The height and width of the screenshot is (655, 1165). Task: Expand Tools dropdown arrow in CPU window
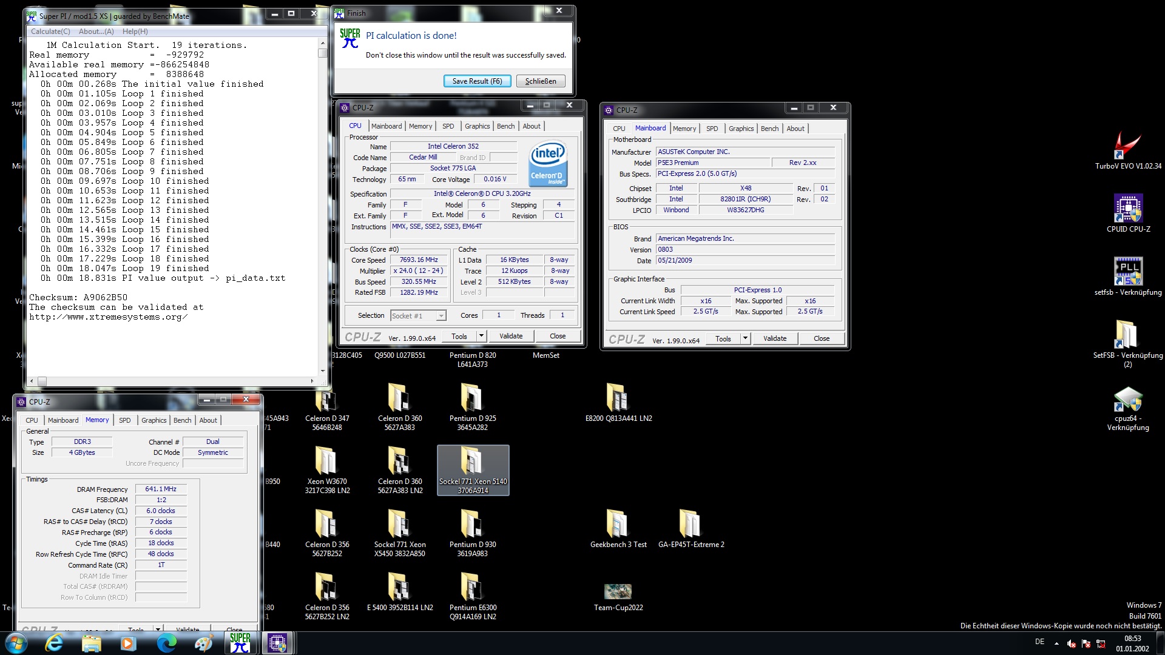click(x=481, y=336)
